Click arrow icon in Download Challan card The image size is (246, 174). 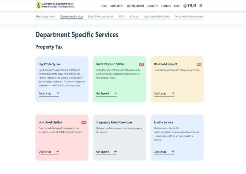tap(58, 152)
